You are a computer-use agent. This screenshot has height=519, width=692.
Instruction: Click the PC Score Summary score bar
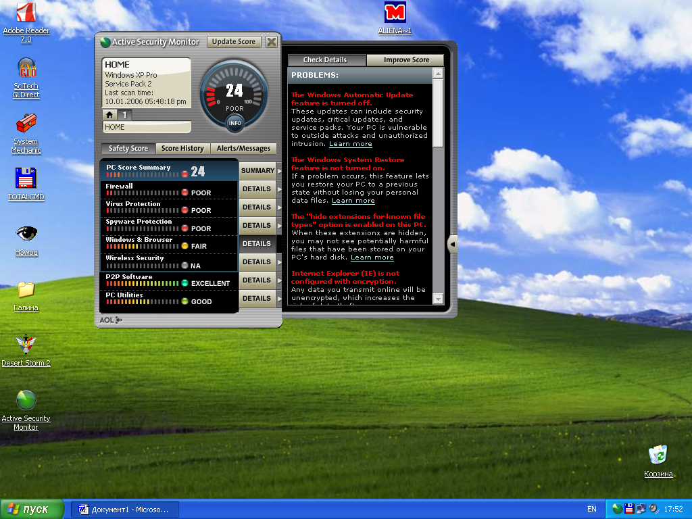click(142, 175)
